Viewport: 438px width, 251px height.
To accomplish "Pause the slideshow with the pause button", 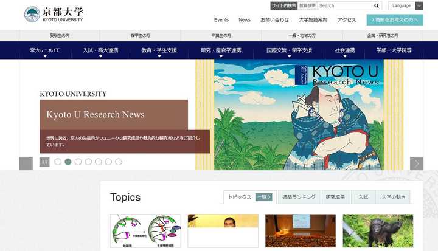I will point(44,162).
